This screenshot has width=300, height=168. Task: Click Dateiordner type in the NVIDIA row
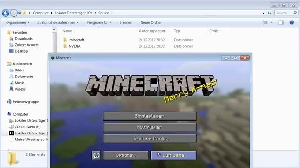coord(183,46)
